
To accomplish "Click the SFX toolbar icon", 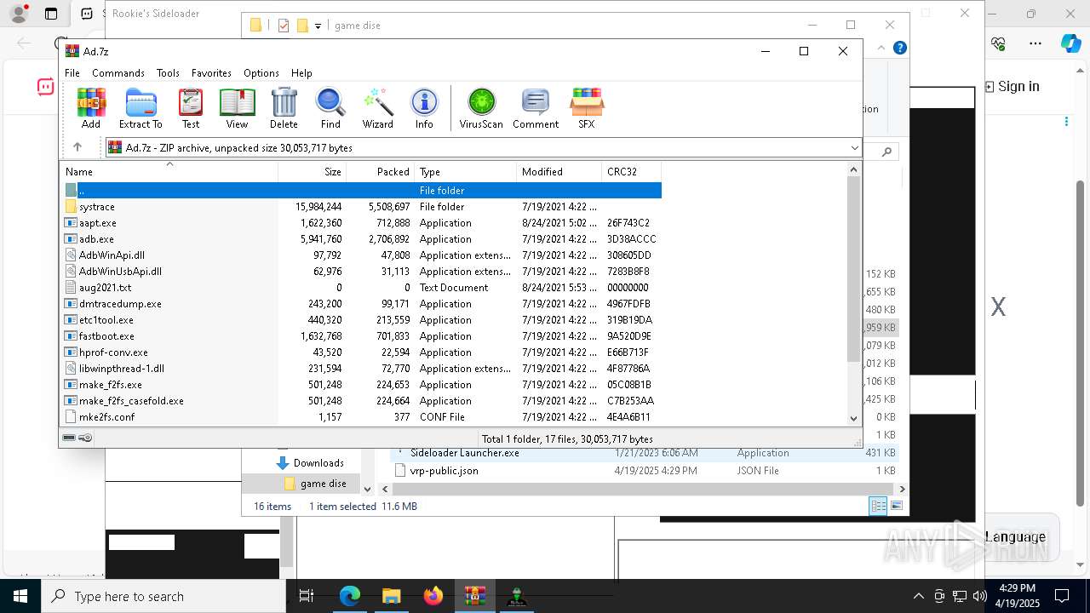I will click(587, 108).
